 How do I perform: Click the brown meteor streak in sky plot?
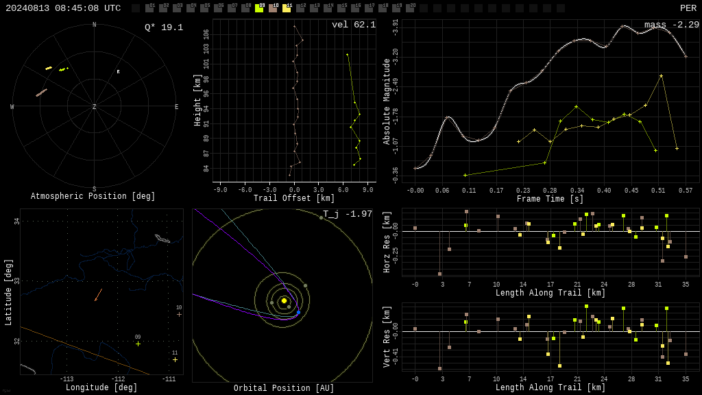pyautogui.click(x=42, y=93)
